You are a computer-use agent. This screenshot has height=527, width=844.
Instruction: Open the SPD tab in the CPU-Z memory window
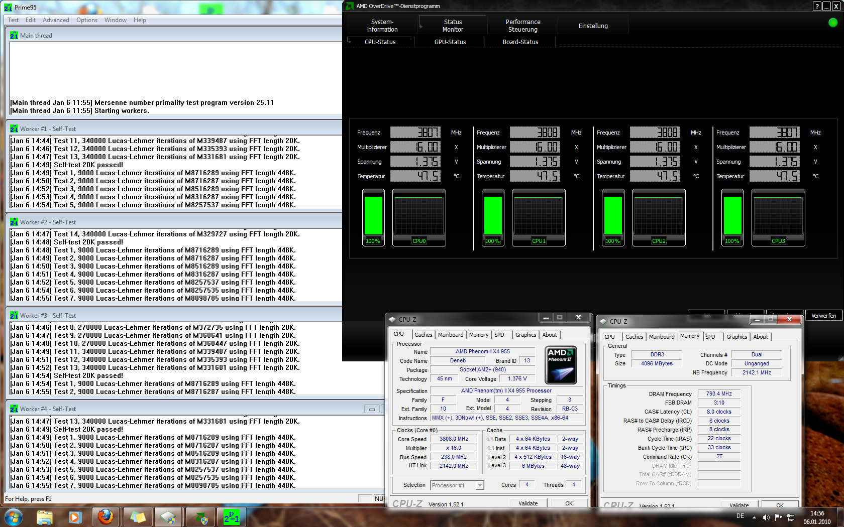point(710,337)
